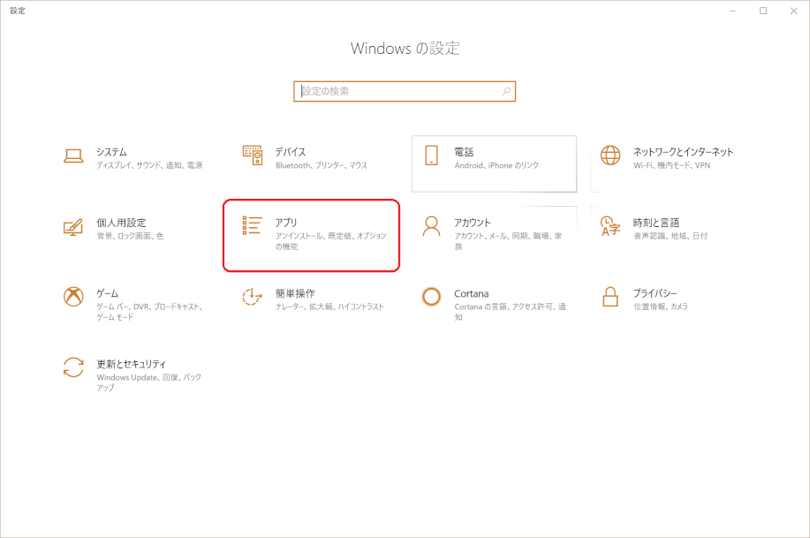Select the システム heading
Viewport: 810px width, 538px height.
click(x=111, y=152)
